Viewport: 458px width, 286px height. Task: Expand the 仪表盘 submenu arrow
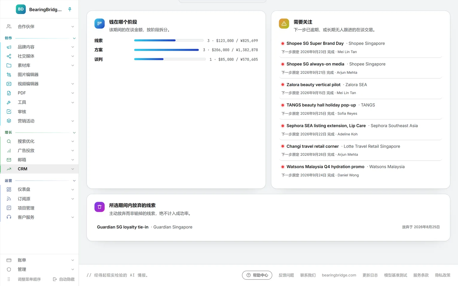pyautogui.click(x=72, y=189)
